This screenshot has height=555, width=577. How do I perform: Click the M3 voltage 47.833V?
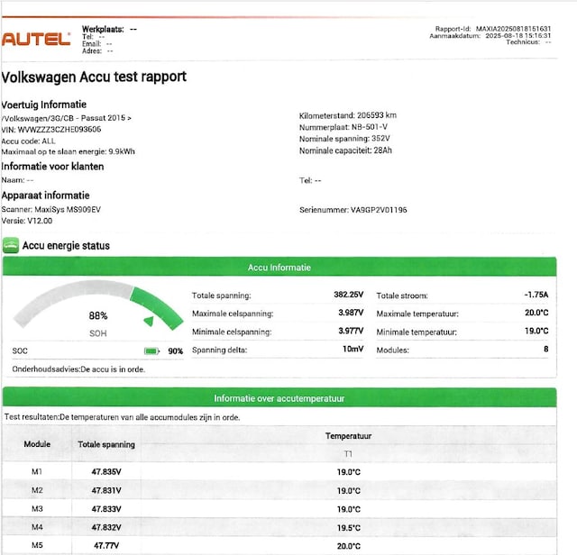106,509
